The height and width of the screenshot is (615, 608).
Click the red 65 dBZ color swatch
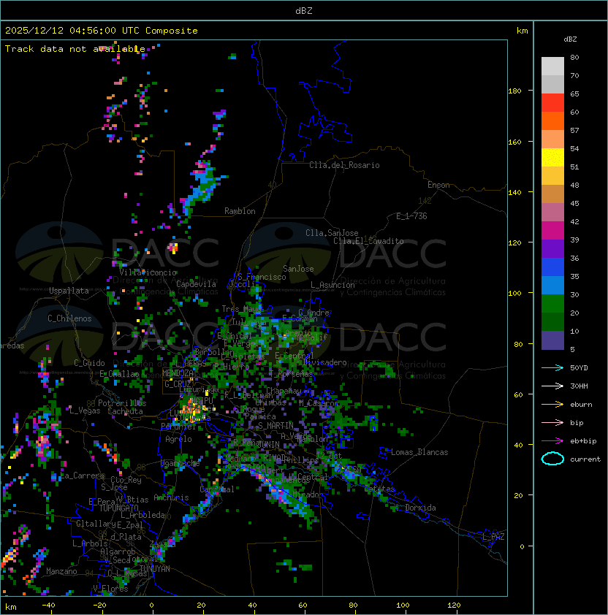[x=552, y=103]
